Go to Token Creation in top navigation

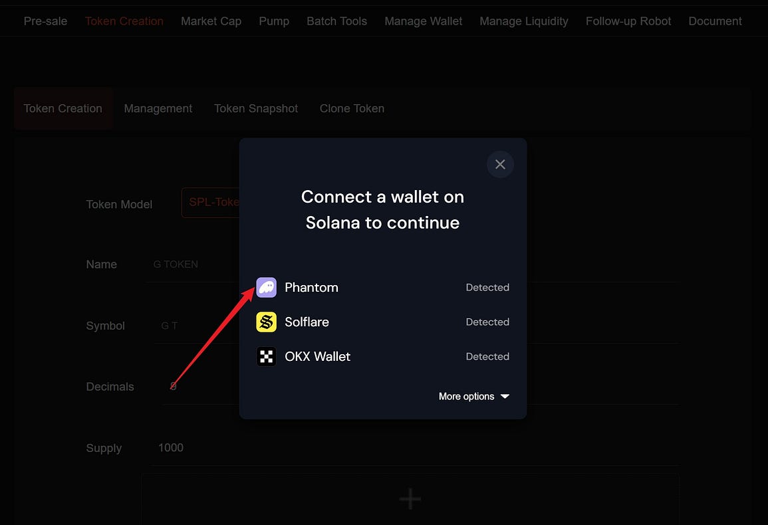pos(124,21)
